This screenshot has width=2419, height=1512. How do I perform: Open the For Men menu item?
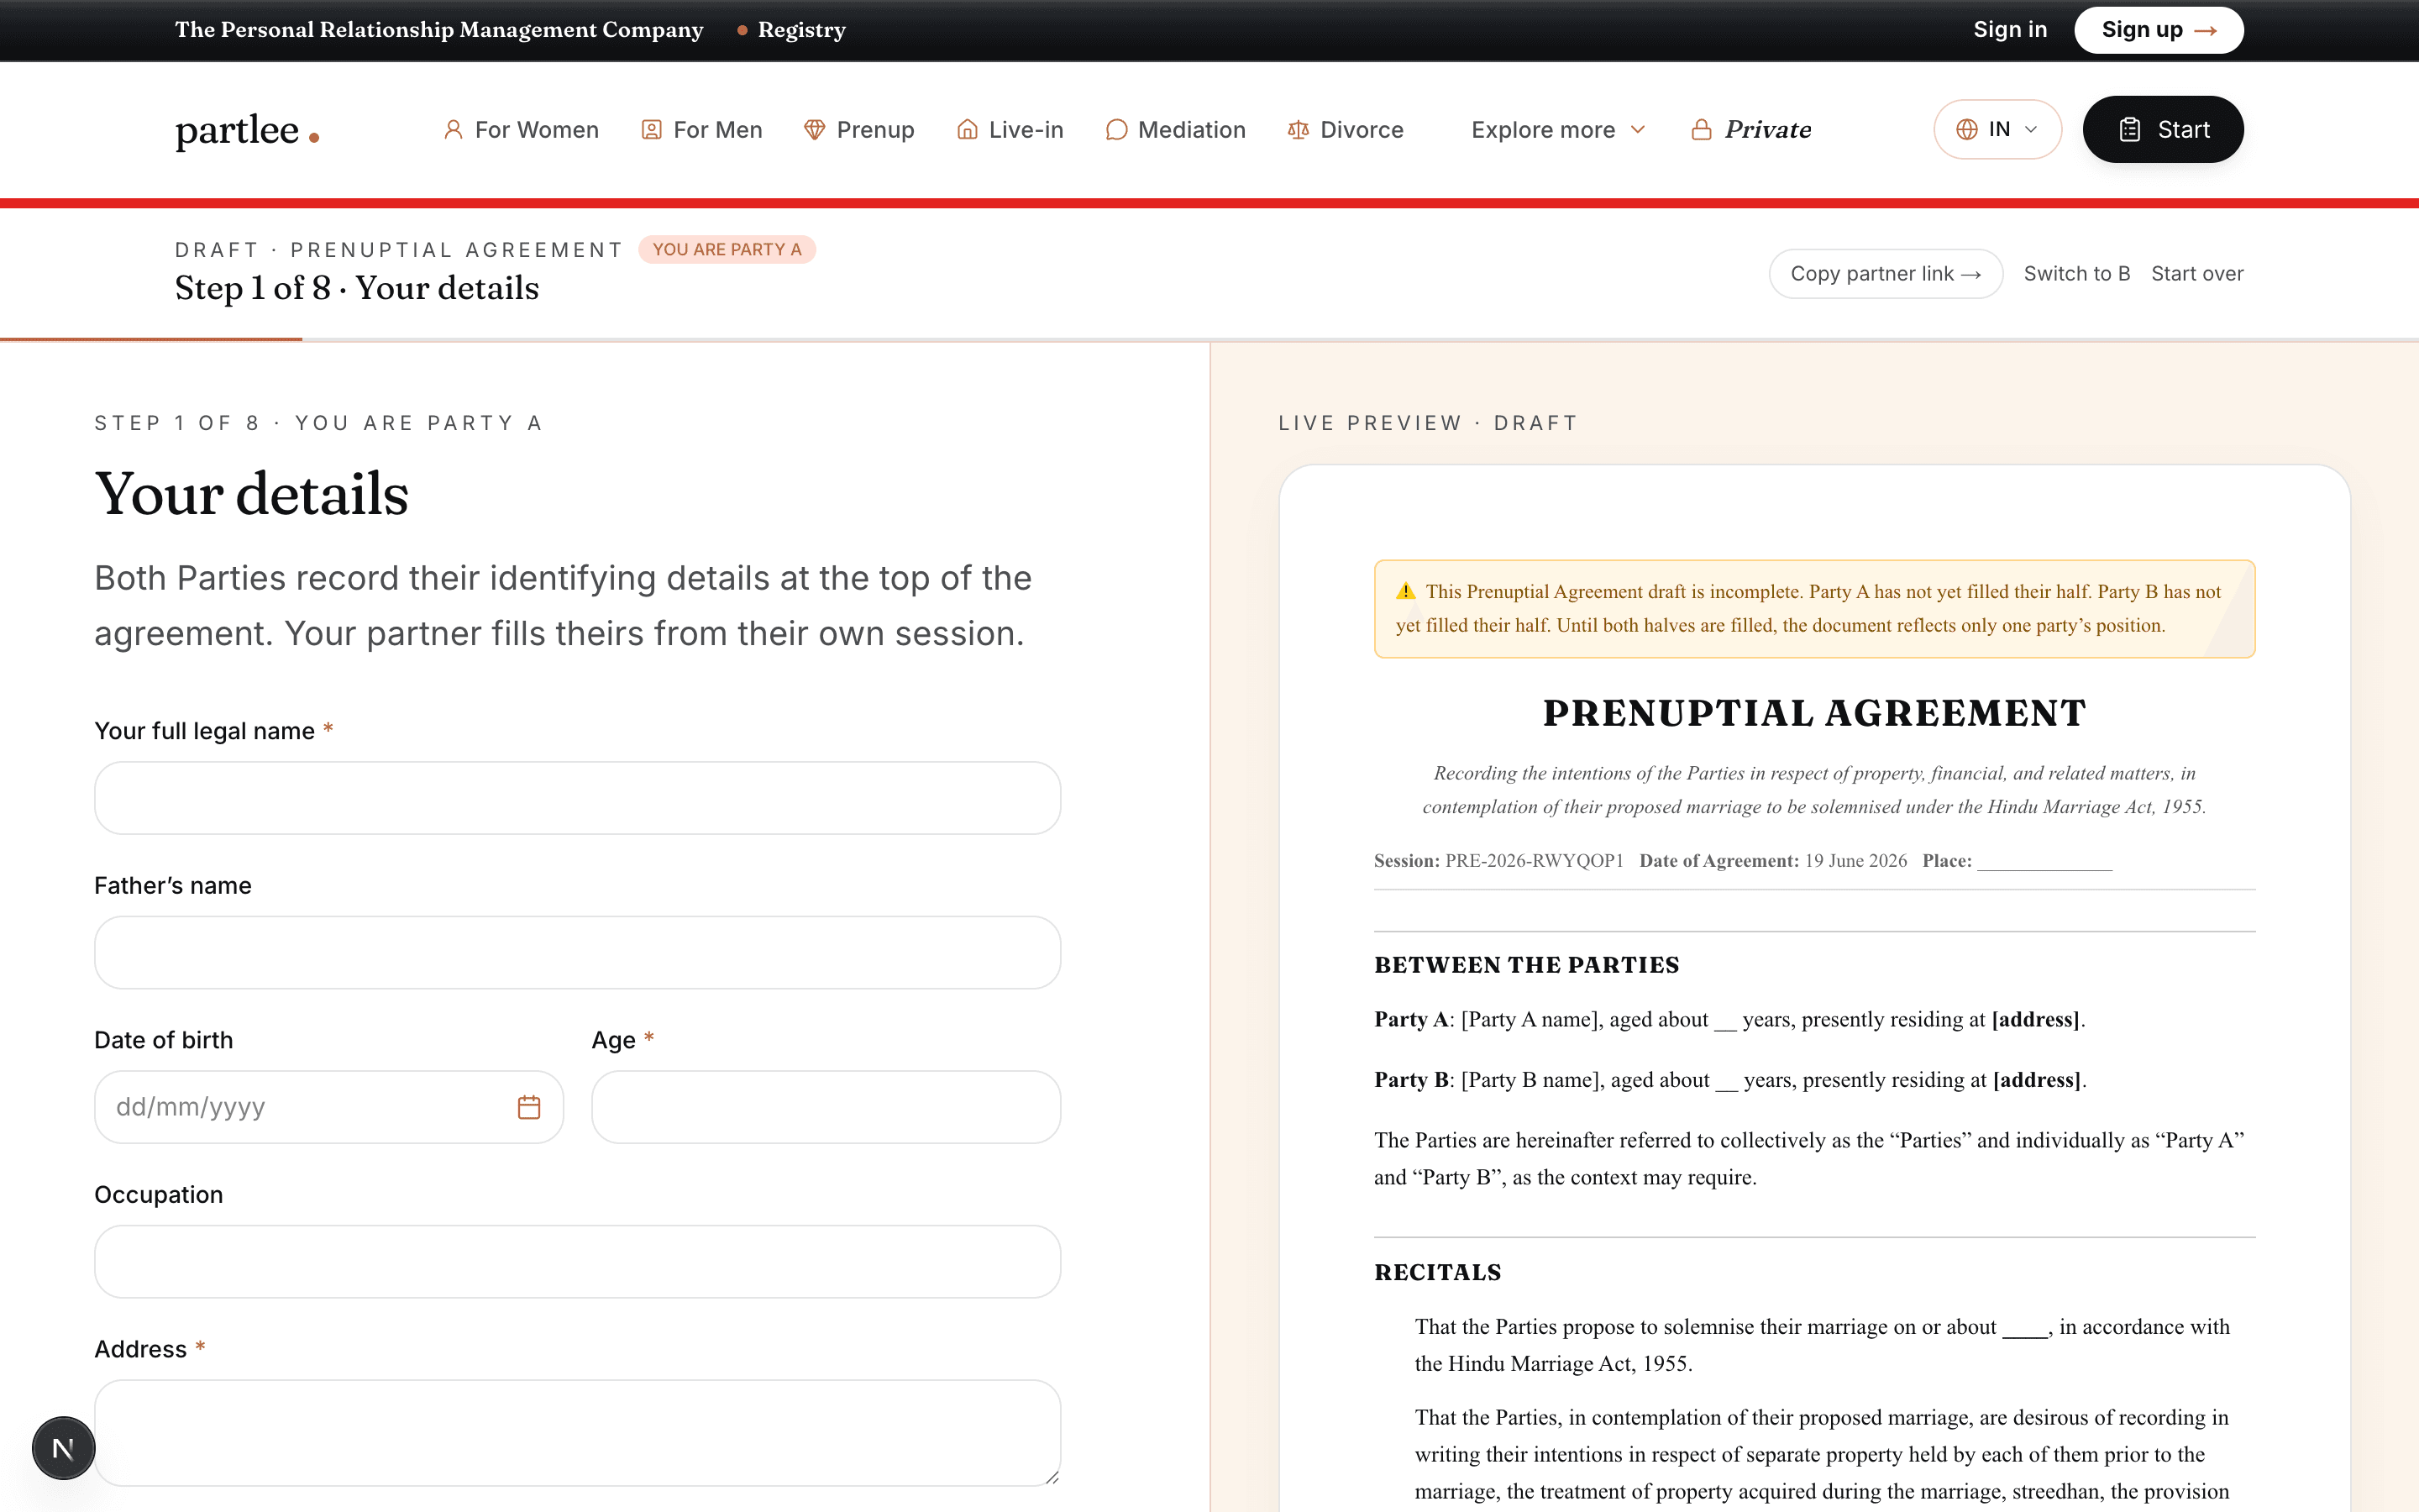point(701,130)
